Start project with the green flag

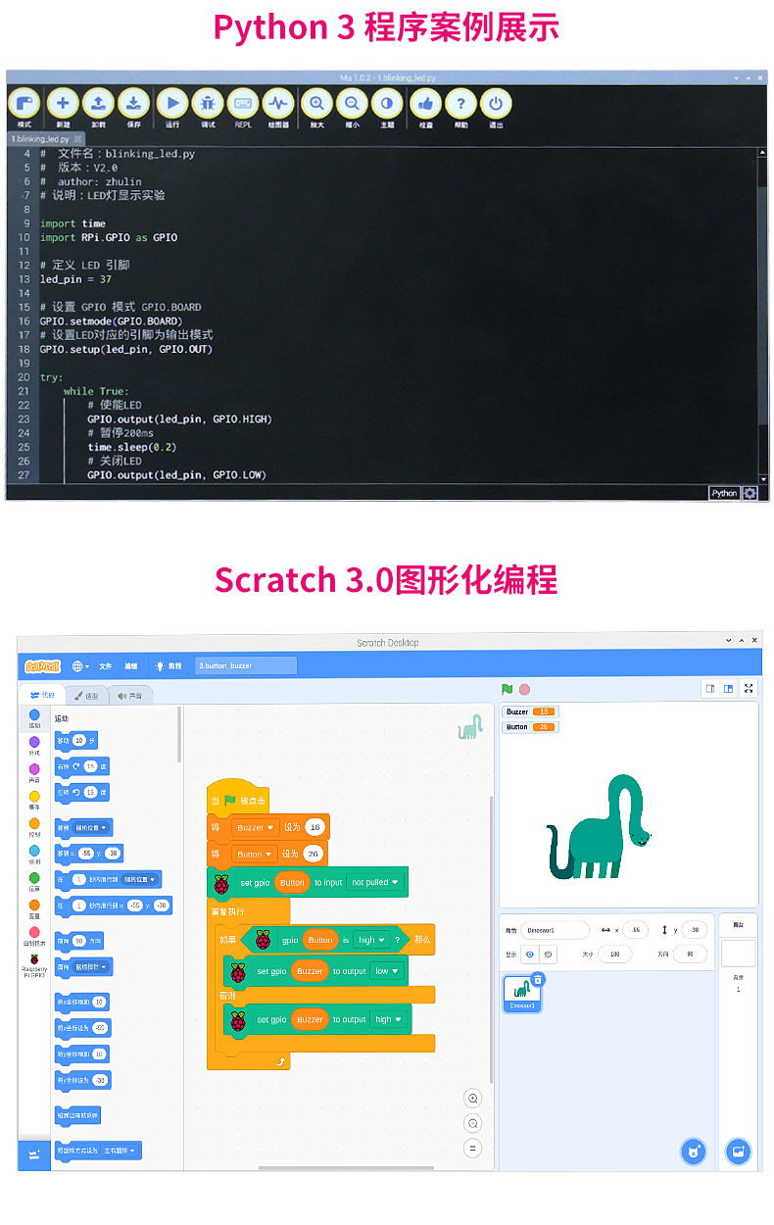click(508, 689)
